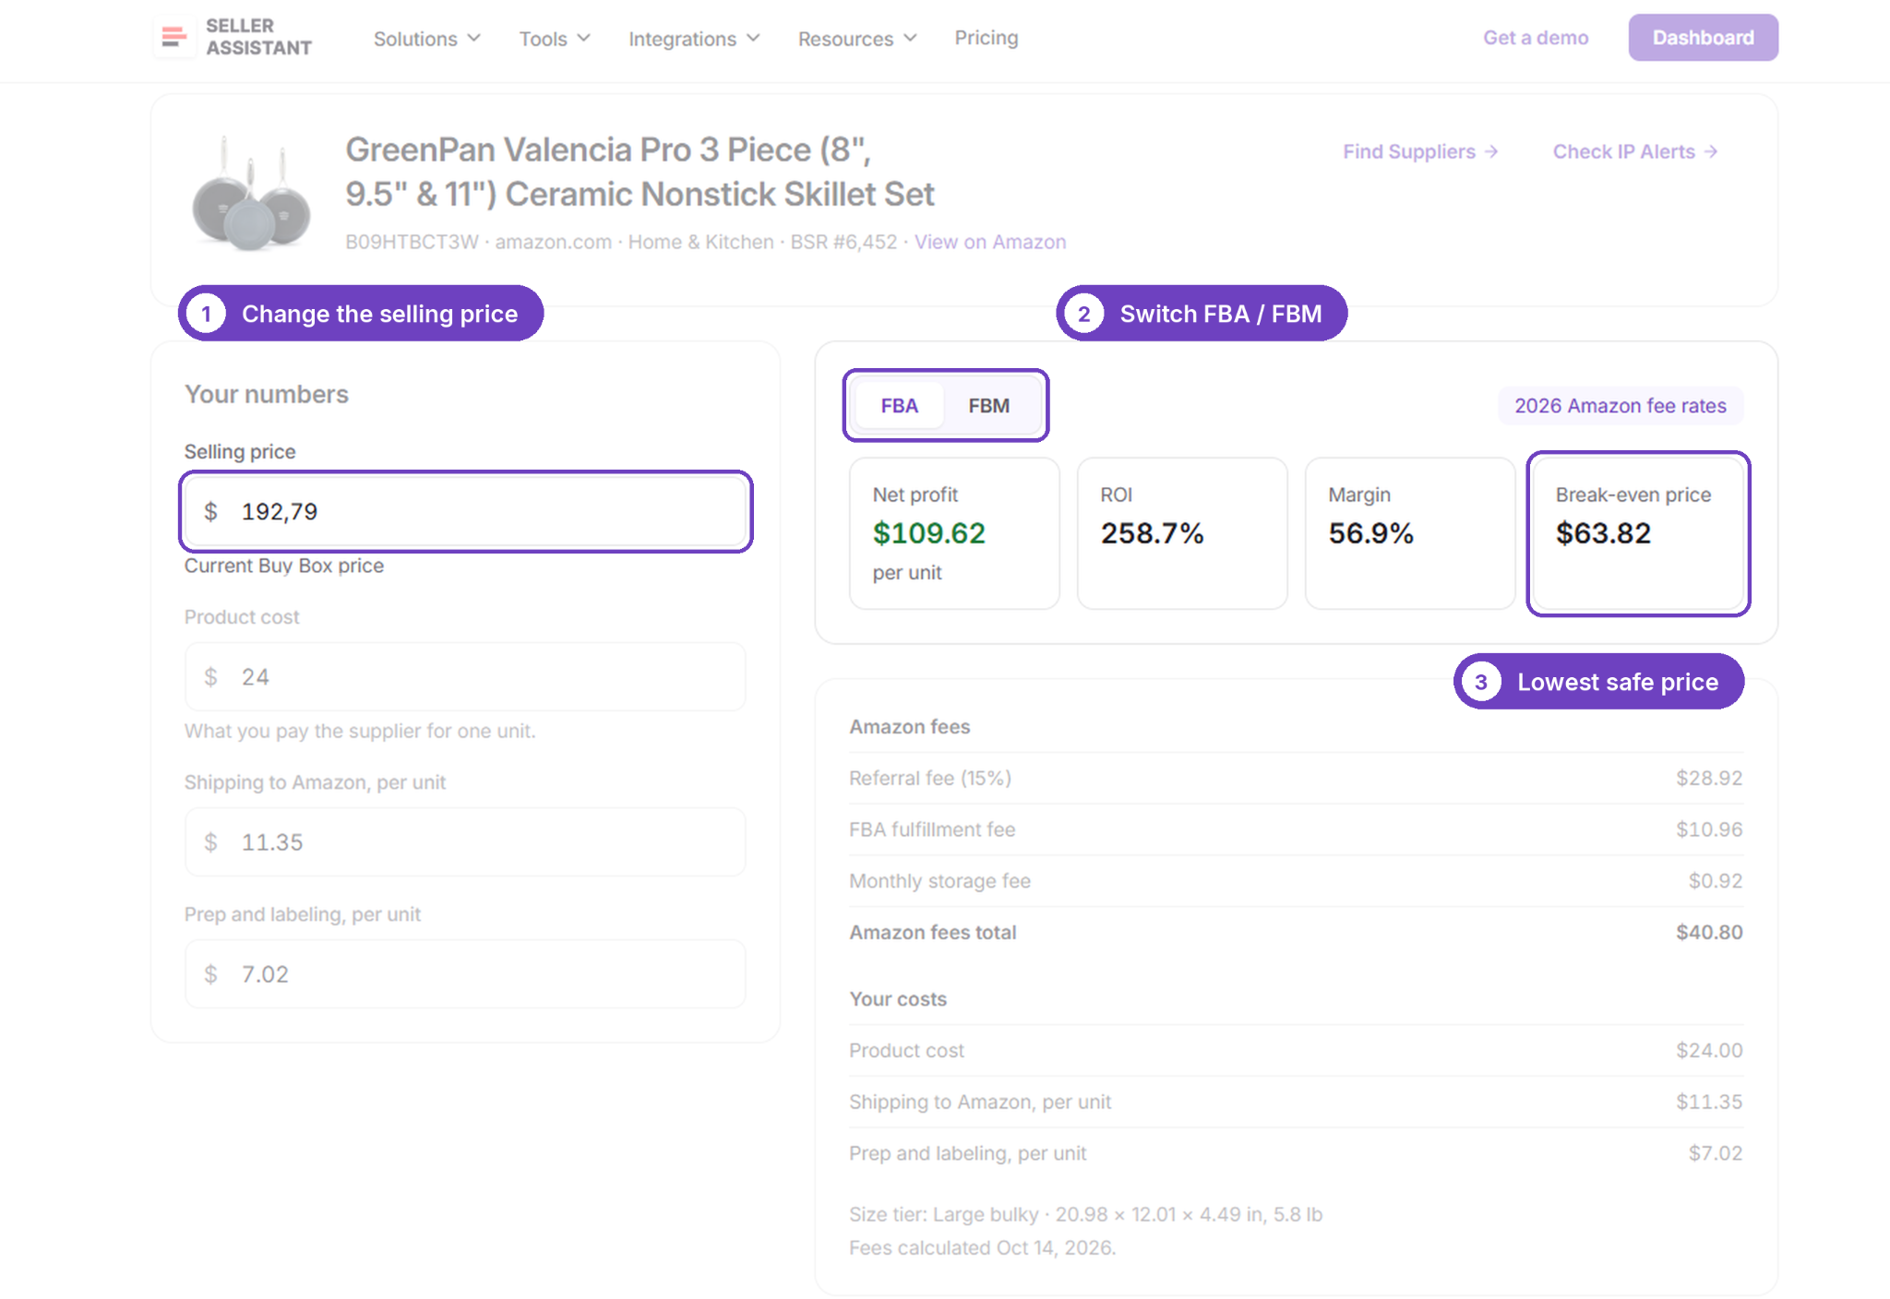Click into the Product cost field
The image size is (1890, 1299).
466,677
